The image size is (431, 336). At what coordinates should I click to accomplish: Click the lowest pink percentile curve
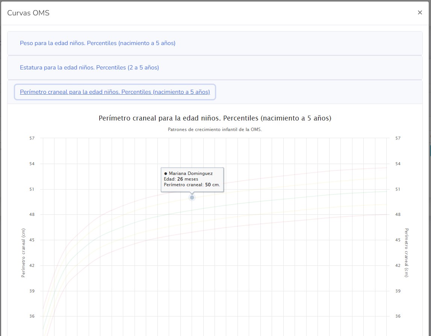301,220
